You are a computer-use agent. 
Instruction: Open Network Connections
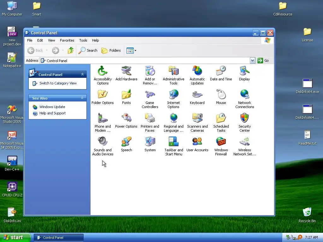pyautogui.click(x=244, y=99)
